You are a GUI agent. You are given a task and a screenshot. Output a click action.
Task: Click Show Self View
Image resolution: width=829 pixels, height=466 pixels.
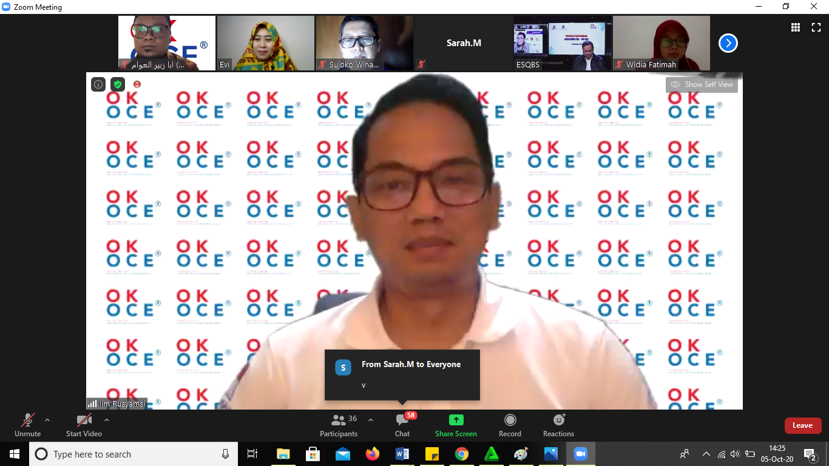(x=702, y=84)
